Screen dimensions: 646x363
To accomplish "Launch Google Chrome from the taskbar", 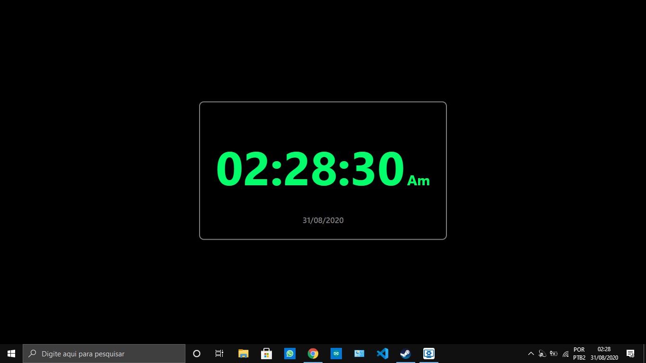I will [x=313, y=353].
